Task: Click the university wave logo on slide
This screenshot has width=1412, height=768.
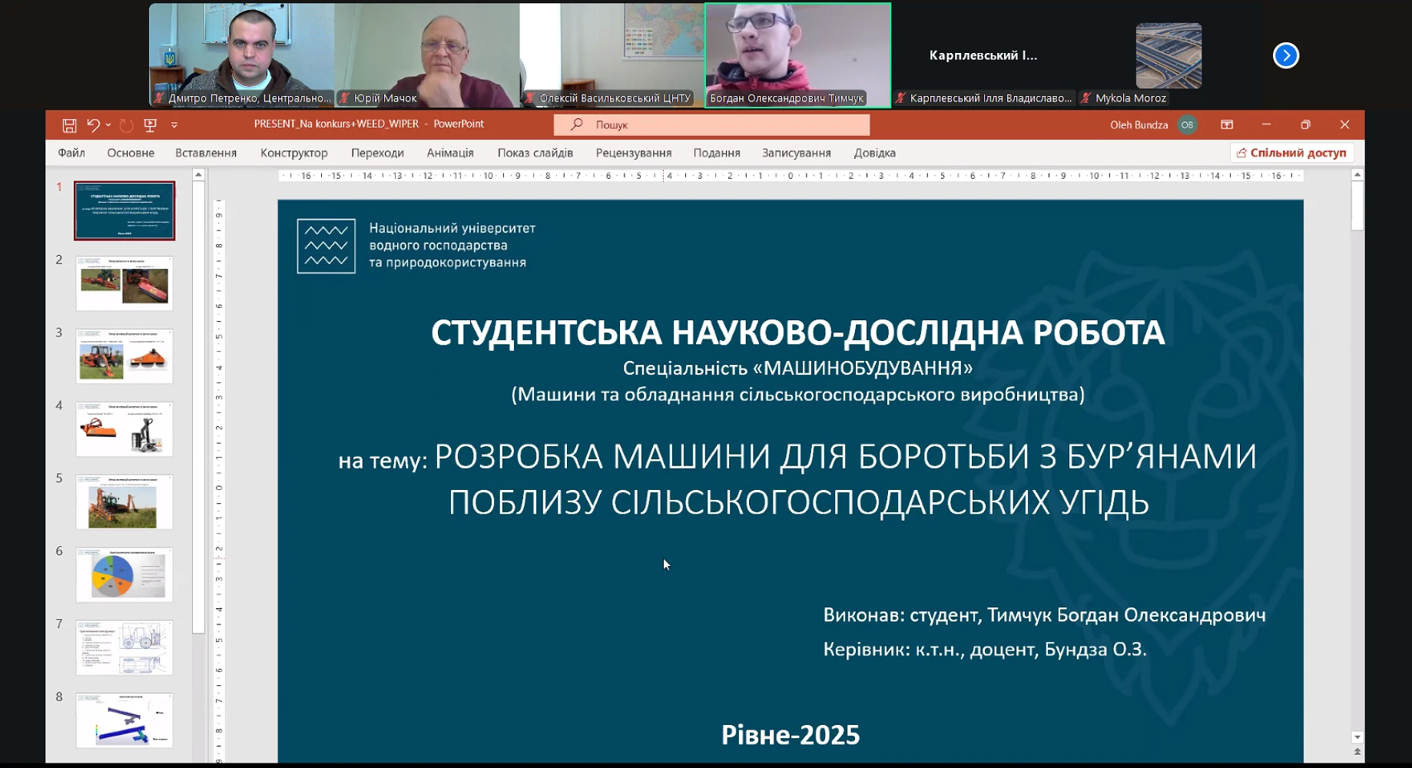Action: (326, 247)
